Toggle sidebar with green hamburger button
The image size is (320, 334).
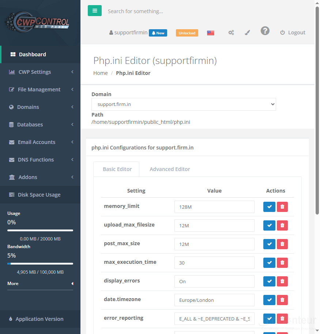95,11
